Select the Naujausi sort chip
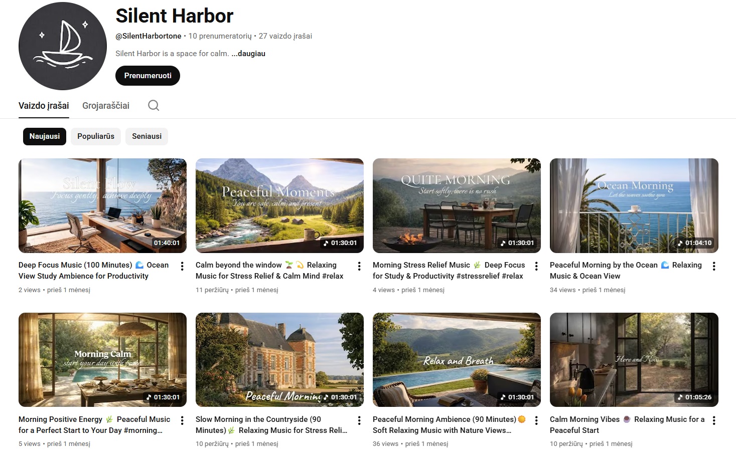 coord(45,136)
